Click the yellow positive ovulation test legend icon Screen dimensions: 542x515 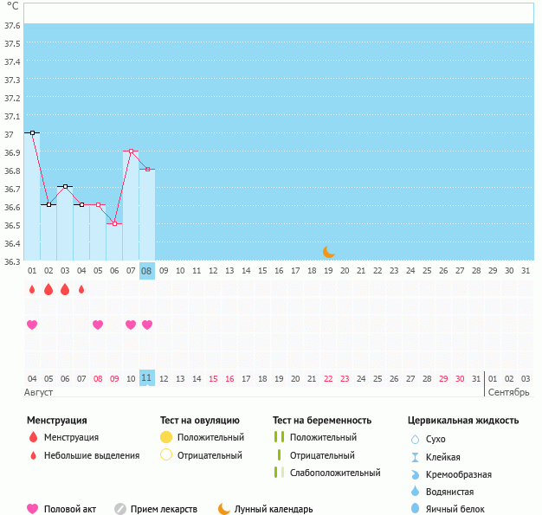click(x=166, y=437)
